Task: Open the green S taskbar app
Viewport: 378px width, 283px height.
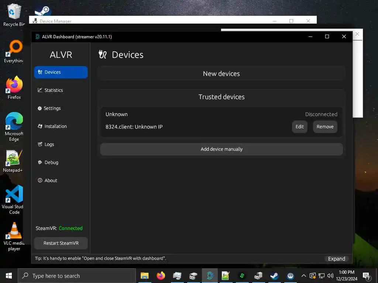Action: tap(242, 276)
